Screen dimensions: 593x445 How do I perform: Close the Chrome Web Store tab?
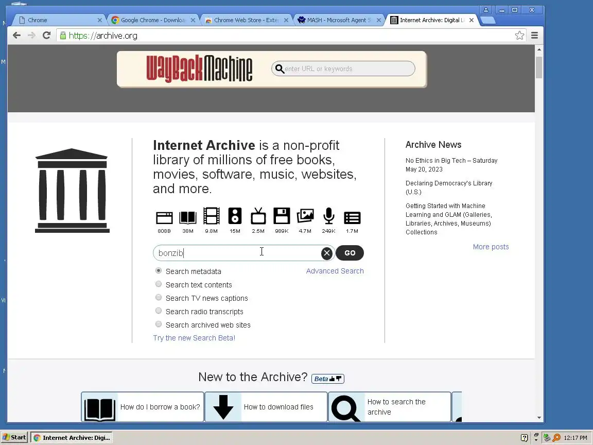tap(286, 20)
